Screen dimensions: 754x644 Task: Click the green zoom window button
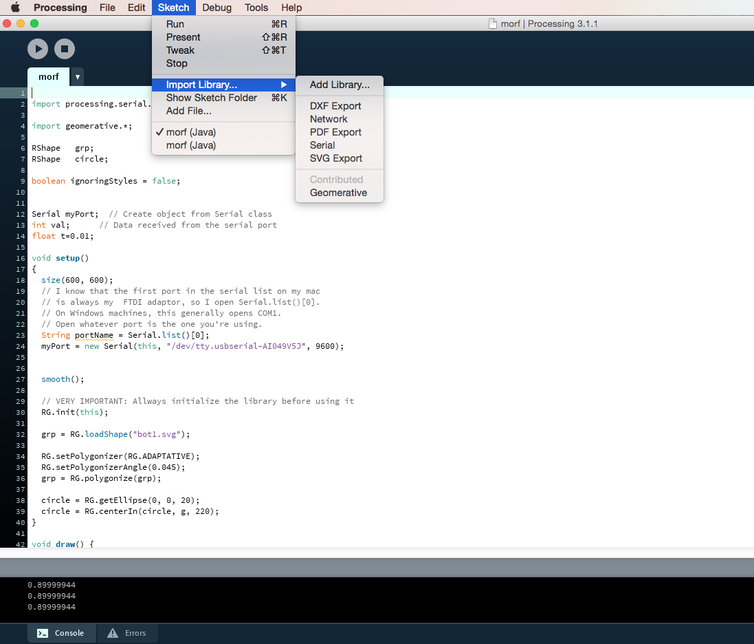click(34, 23)
